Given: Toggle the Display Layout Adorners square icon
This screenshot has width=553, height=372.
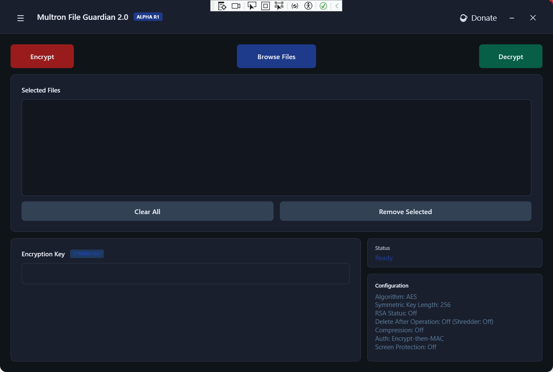Looking at the screenshot, I should click(x=266, y=6).
